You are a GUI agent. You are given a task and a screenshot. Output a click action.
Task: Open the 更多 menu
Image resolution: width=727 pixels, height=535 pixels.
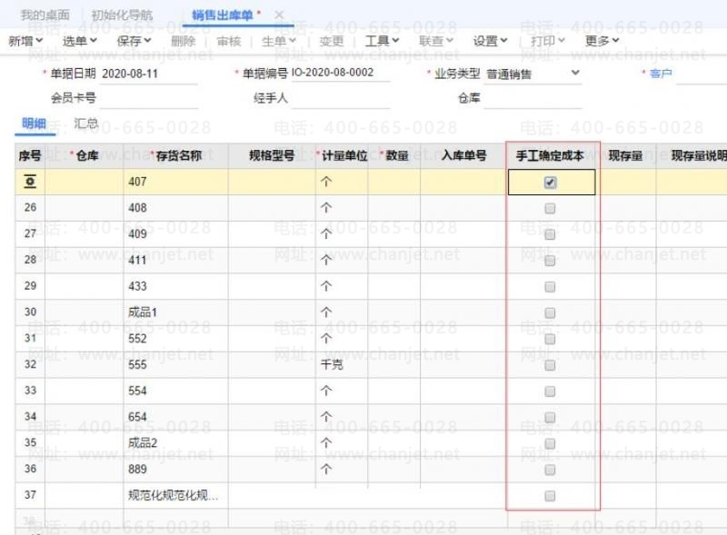tap(602, 41)
